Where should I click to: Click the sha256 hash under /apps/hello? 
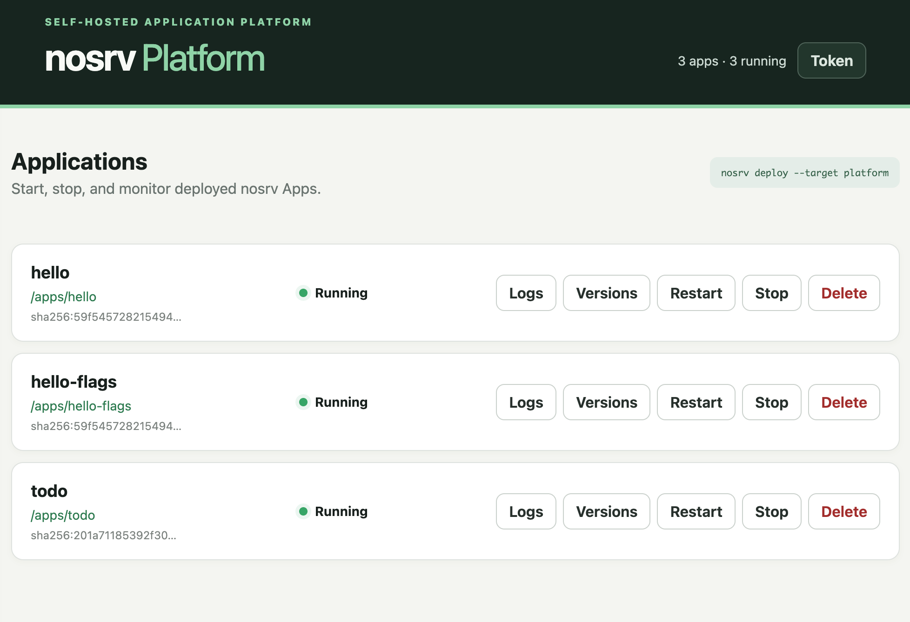click(106, 317)
